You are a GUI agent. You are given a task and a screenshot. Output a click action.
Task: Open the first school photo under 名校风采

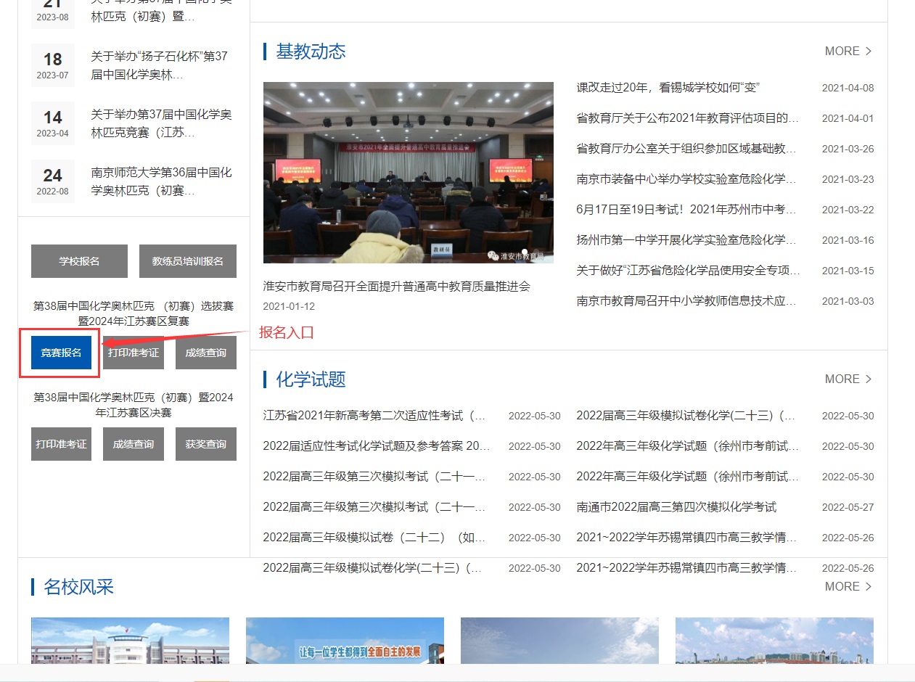(130, 641)
